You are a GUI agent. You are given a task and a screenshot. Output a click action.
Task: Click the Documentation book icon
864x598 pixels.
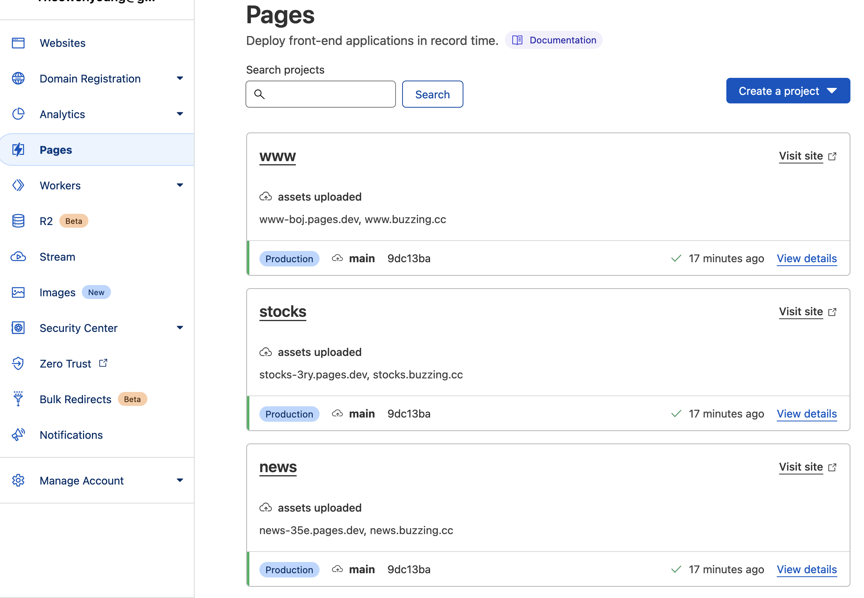[517, 40]
